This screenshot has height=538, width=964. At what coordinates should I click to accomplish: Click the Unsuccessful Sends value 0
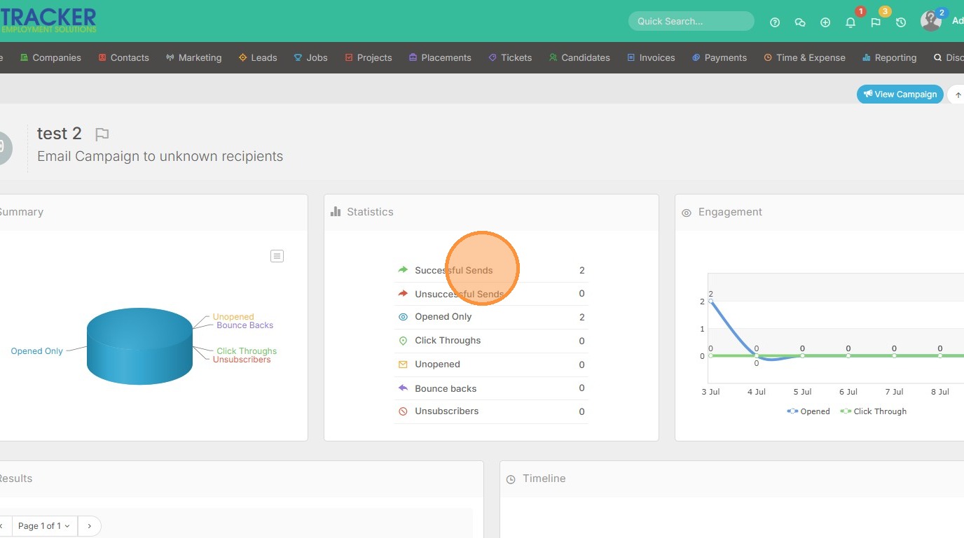click(x=581, y=294)
